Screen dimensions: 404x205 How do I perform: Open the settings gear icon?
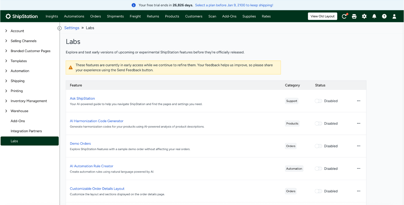point(364,16)
